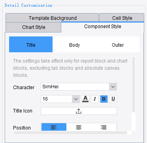This screenshot has width=147, height=143.
Task: Align title position to the right
Action: click(104, 128)
